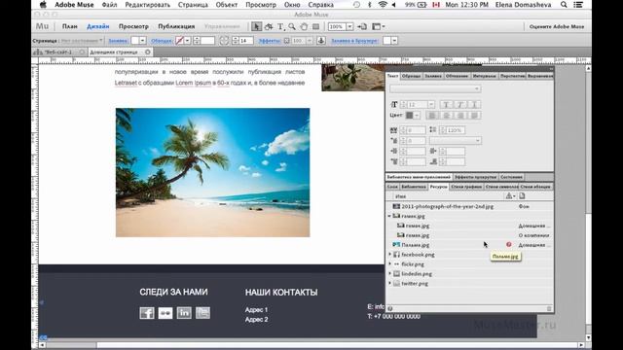Screen dimensions: 623x350
Task: Select the Crop tool
Action: [x=269, y=26]
